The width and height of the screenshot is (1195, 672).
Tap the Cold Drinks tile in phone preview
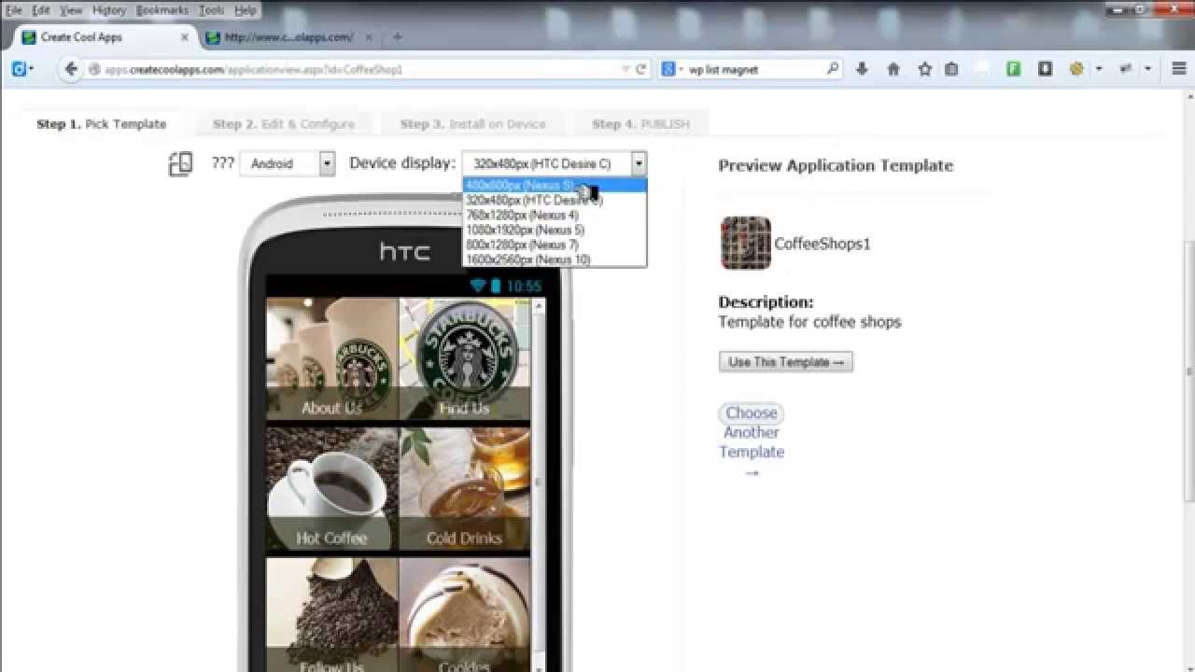(464, 489)
